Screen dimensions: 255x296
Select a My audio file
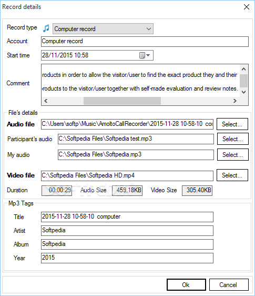(x=233, y=155)
